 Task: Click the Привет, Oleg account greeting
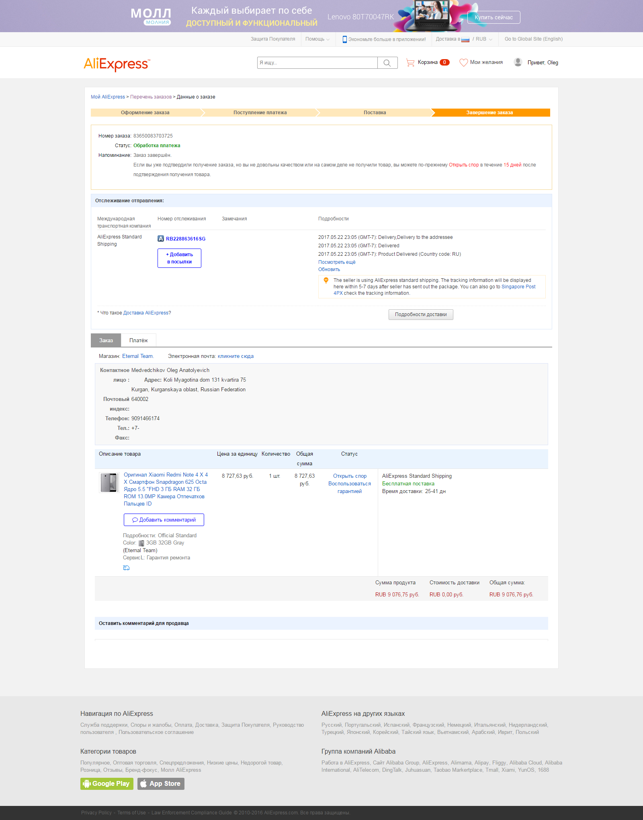coord(543,63)
